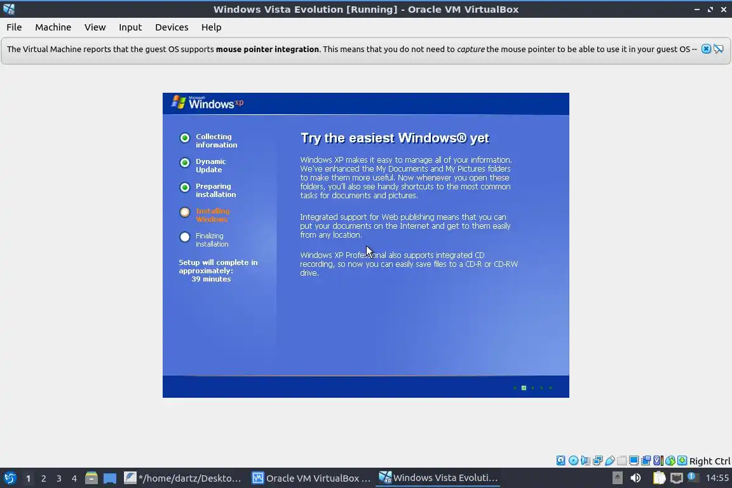This screenshot has height=488, width=732.
Task: Switch to workspace 3
Action: coord(59,478)
